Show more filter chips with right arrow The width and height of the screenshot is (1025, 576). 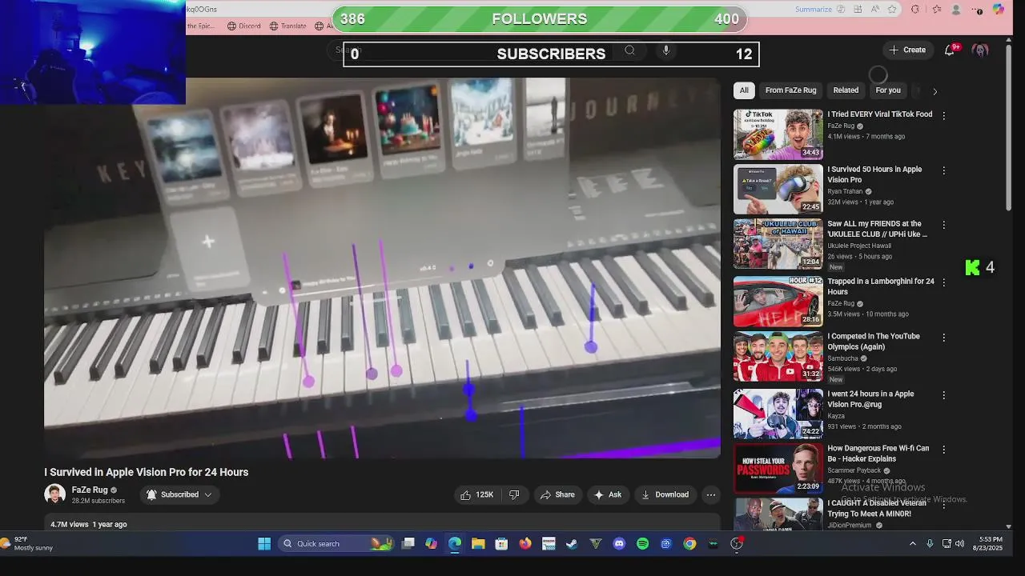(935, 91)
